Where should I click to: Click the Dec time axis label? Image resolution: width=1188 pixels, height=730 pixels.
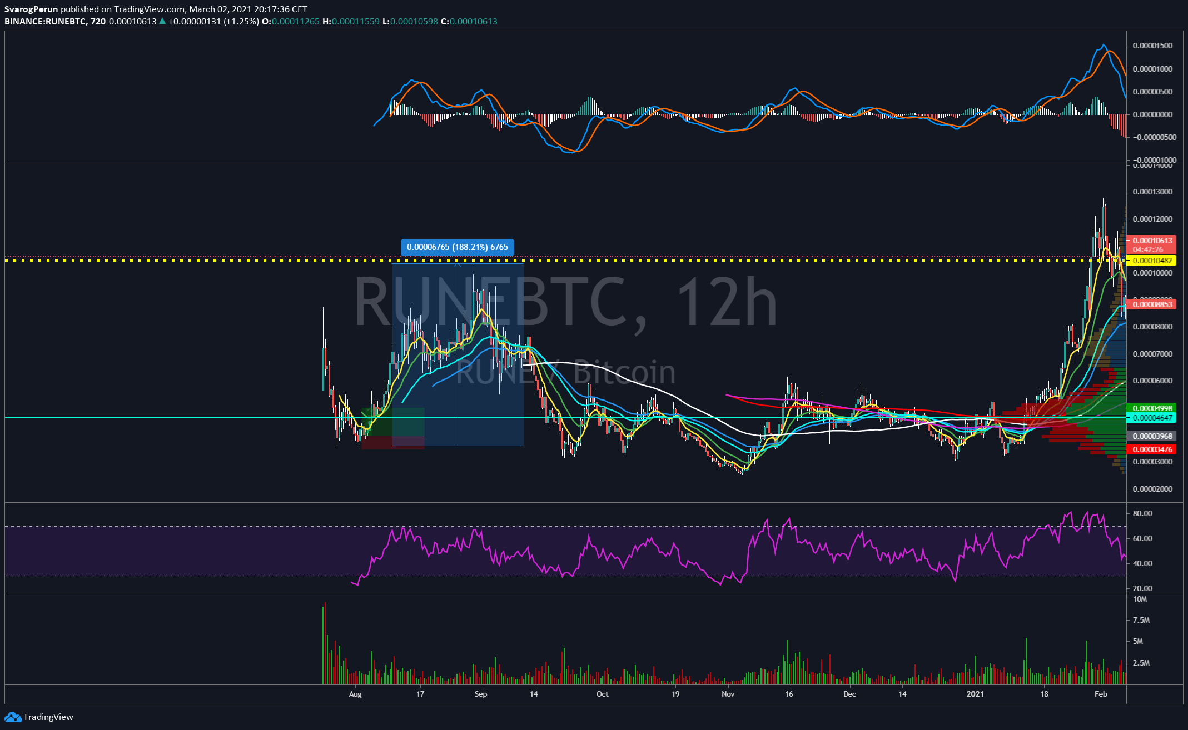point(849,694)
